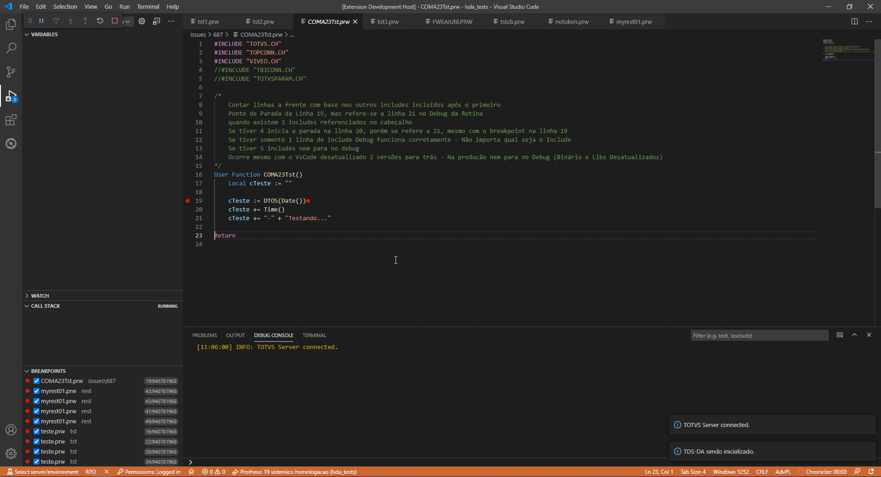Viewport: 881px width, 477px height.
Task: Switch to the tst3.prw editor tab
Action: tap(387, 21)
